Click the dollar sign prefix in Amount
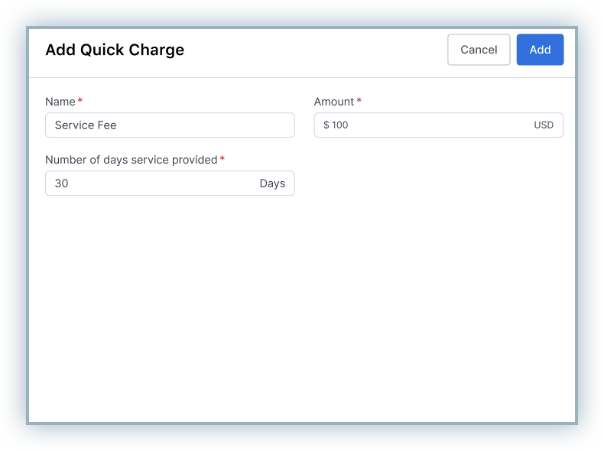 click(326, 125)
